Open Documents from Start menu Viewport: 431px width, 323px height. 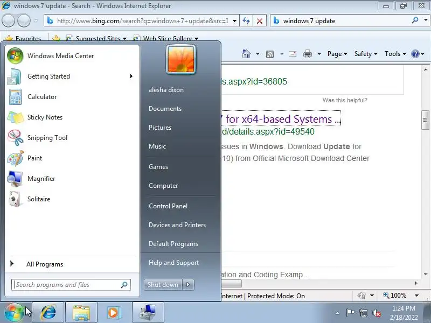point(165,109)
